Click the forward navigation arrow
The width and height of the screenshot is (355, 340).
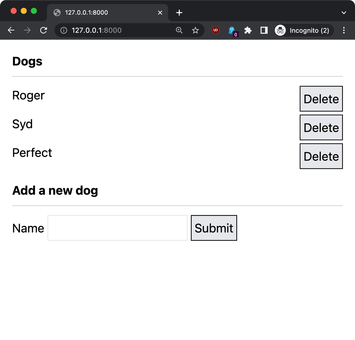pyautogui.click(x=27, y=30)
